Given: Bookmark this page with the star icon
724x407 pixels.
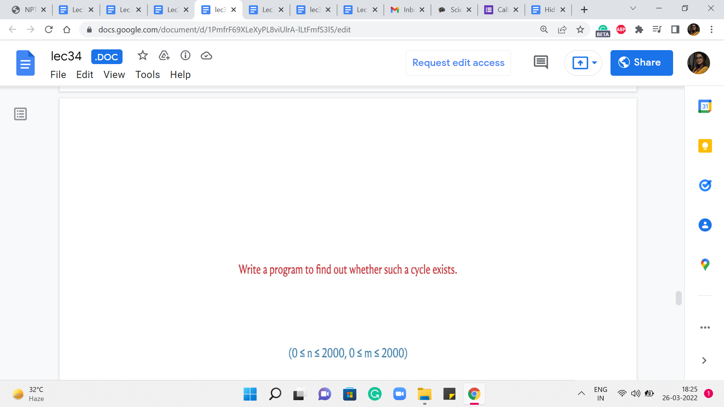Looking at the screenshot, I should click(x=580, y=29).
